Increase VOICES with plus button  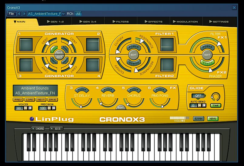[x=30, y=108]
